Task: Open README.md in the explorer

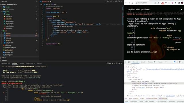Action: [9, 52]
